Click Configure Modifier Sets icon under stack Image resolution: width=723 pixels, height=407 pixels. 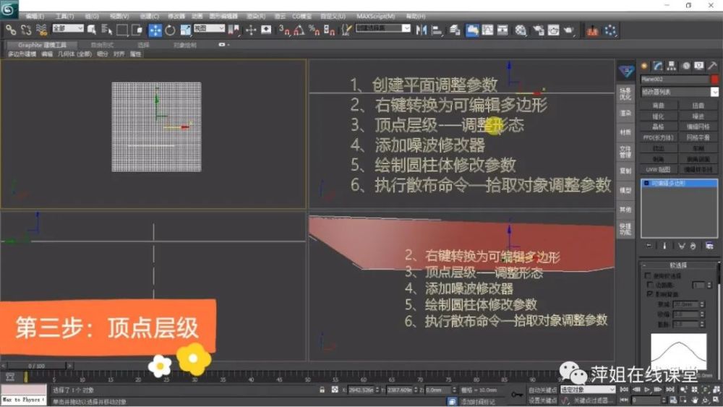709,246
